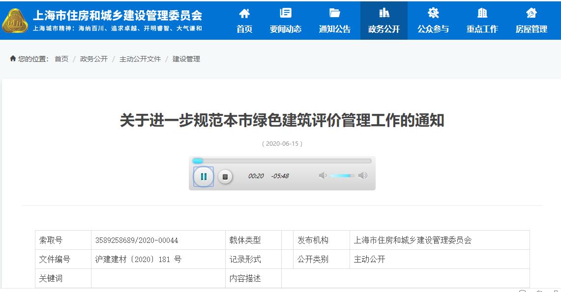Click the 房屋管理 house icon
561x292 pixels.
[531, 13]
